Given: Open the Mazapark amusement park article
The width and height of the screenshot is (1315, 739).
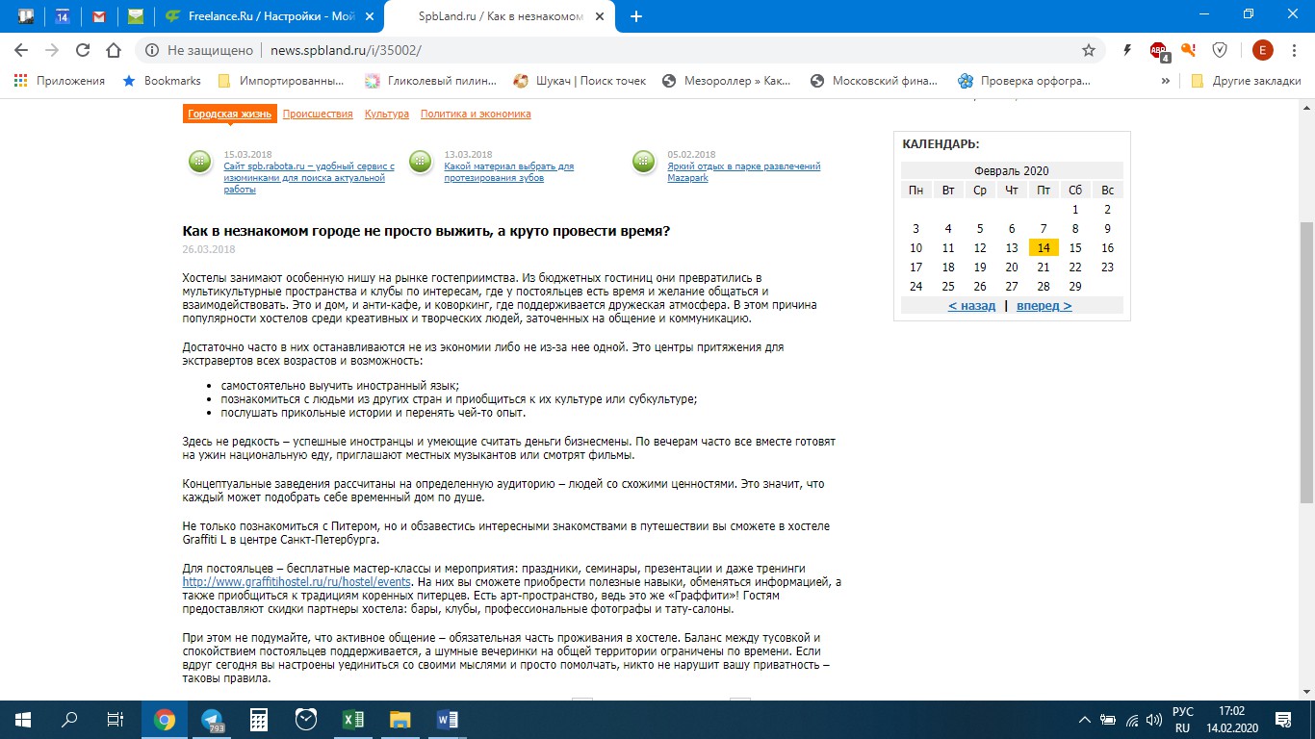Looking at the screenshot, I should [x=743, y=172].
